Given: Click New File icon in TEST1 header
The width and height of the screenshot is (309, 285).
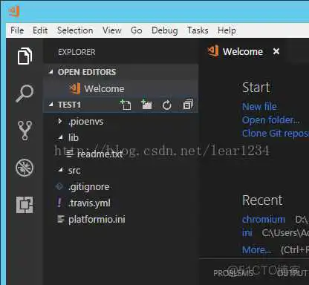Looking at the screenshot, I should tap(126, 105).
